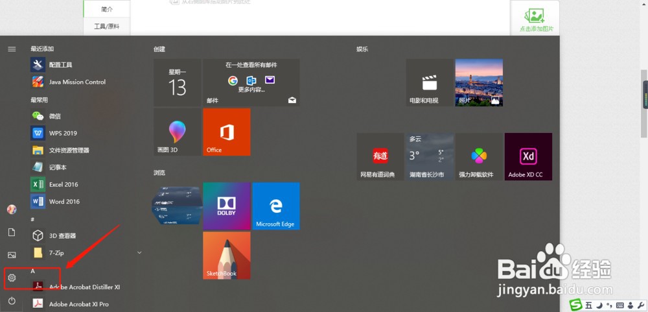The height and width of the screenshot is (312, 648).
Task: Open 电影和电视 tile
Action: click(x=430, y=82)
